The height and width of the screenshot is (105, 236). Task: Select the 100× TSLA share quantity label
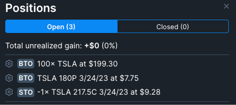57,64
